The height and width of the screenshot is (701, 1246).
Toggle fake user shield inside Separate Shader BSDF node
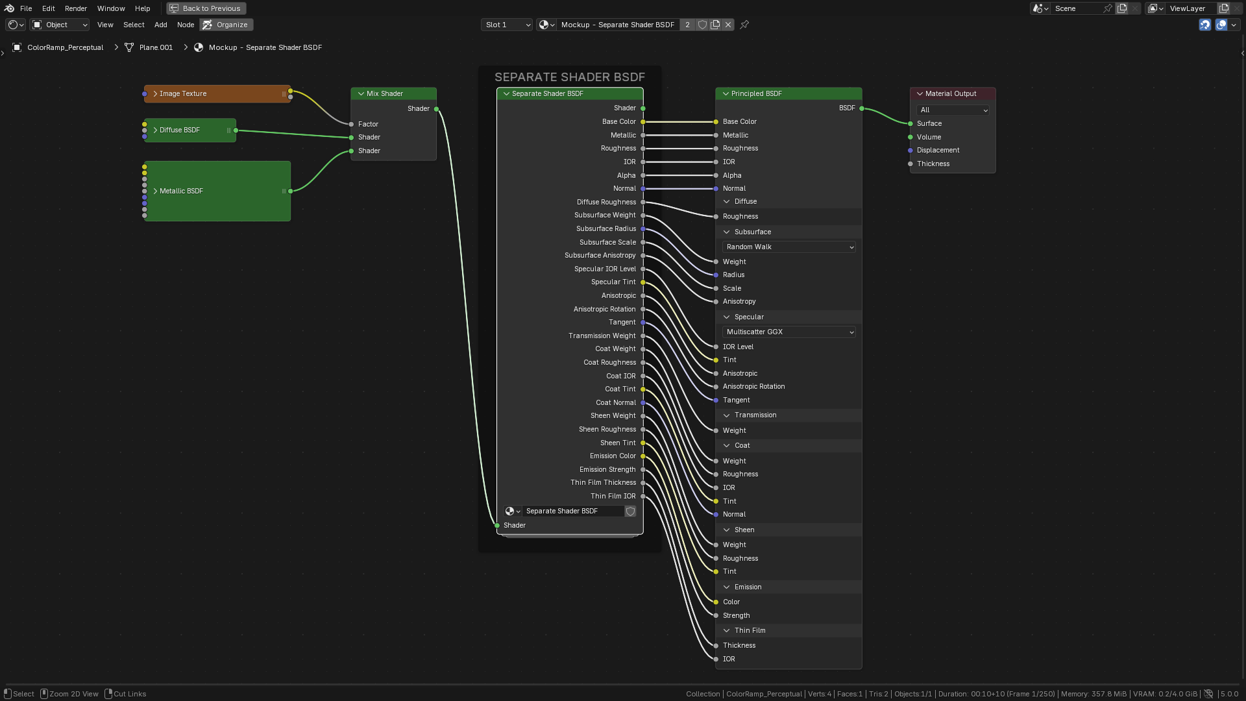[x=630, y=511]
